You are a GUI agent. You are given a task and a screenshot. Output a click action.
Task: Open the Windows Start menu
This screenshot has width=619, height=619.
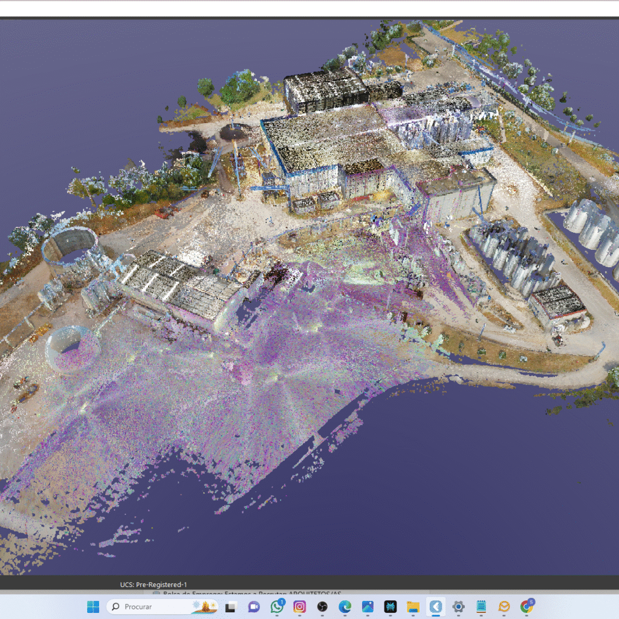click(x=92, y=606)
